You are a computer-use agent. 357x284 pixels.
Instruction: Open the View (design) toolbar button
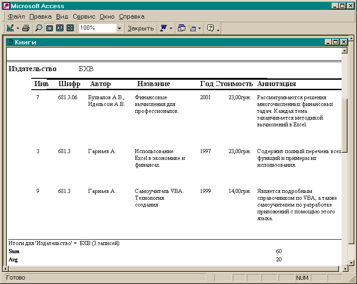(10, 28)
